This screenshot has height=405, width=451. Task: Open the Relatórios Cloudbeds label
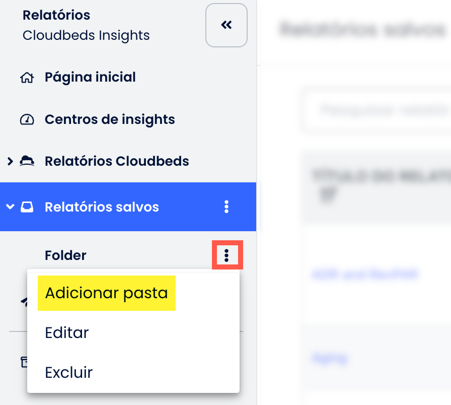click(x=117, y=161)
